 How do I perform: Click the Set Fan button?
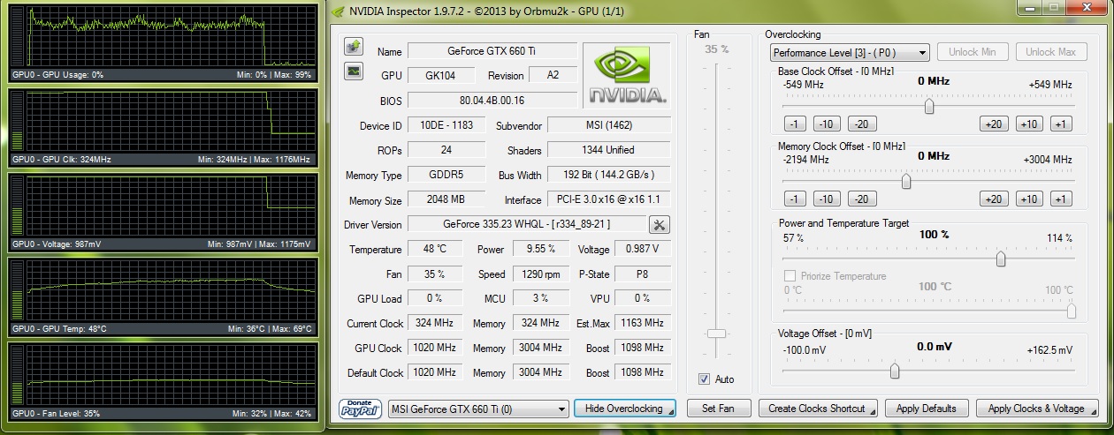click(718, 409)
